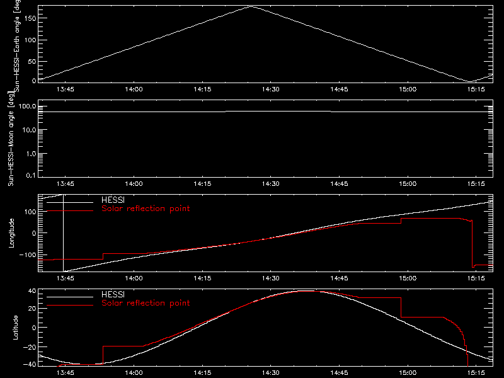Click 14:45 time label under Latitude plot
The image size is (504, 378).
[339, 373]
